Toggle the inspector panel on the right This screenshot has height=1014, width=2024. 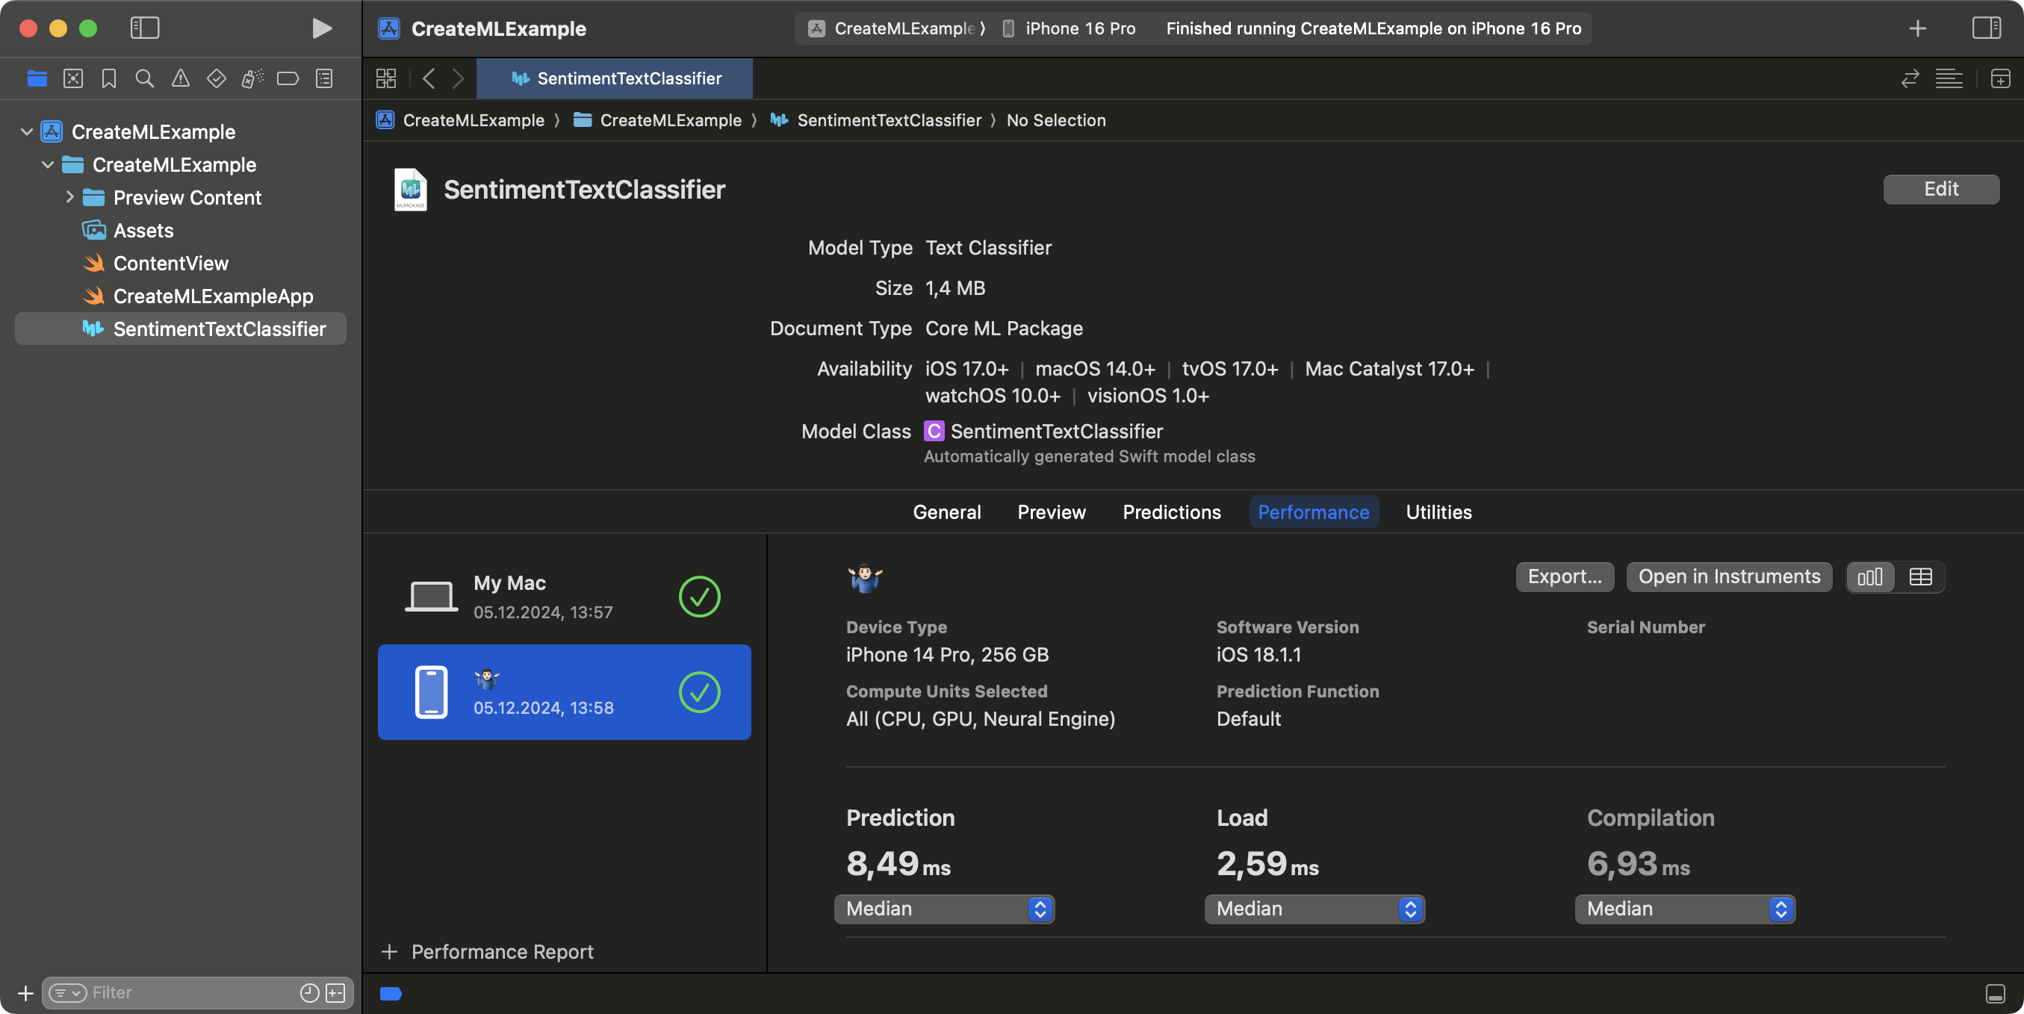click(x=1987, y=28)
